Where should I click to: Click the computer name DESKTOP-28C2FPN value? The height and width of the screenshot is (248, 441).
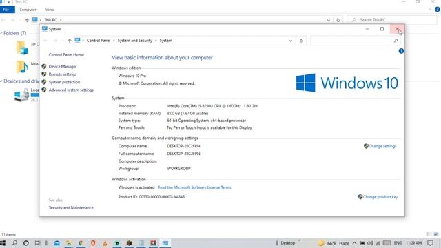pyautogui.click(x=183, y=146)
